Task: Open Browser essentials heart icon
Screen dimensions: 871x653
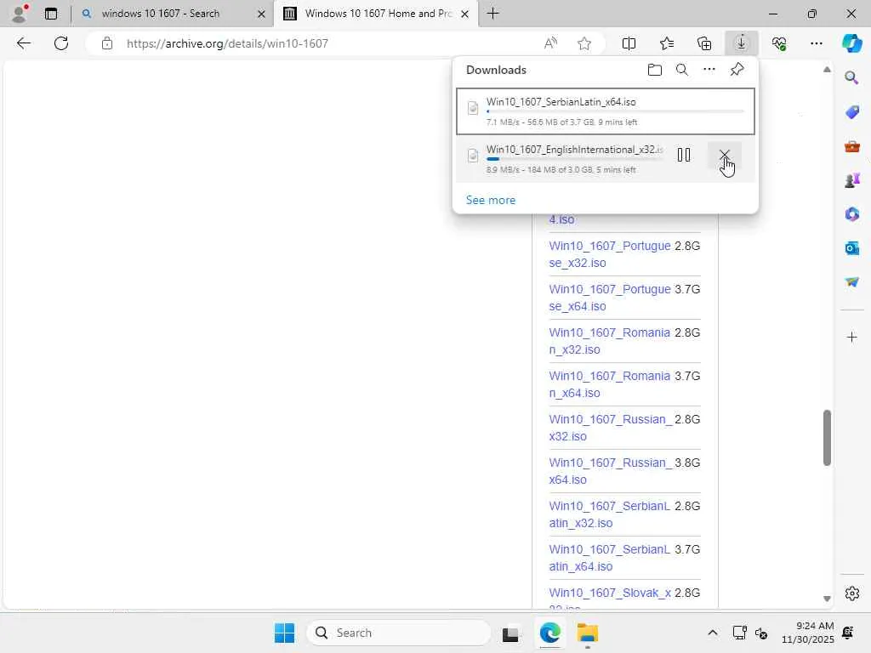Action: (779, 43)
